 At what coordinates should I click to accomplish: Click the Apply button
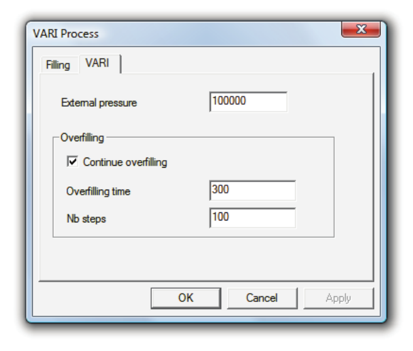click(x=338, y=298)
